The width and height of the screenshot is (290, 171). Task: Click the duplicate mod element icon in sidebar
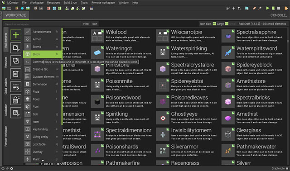(16, 61)
